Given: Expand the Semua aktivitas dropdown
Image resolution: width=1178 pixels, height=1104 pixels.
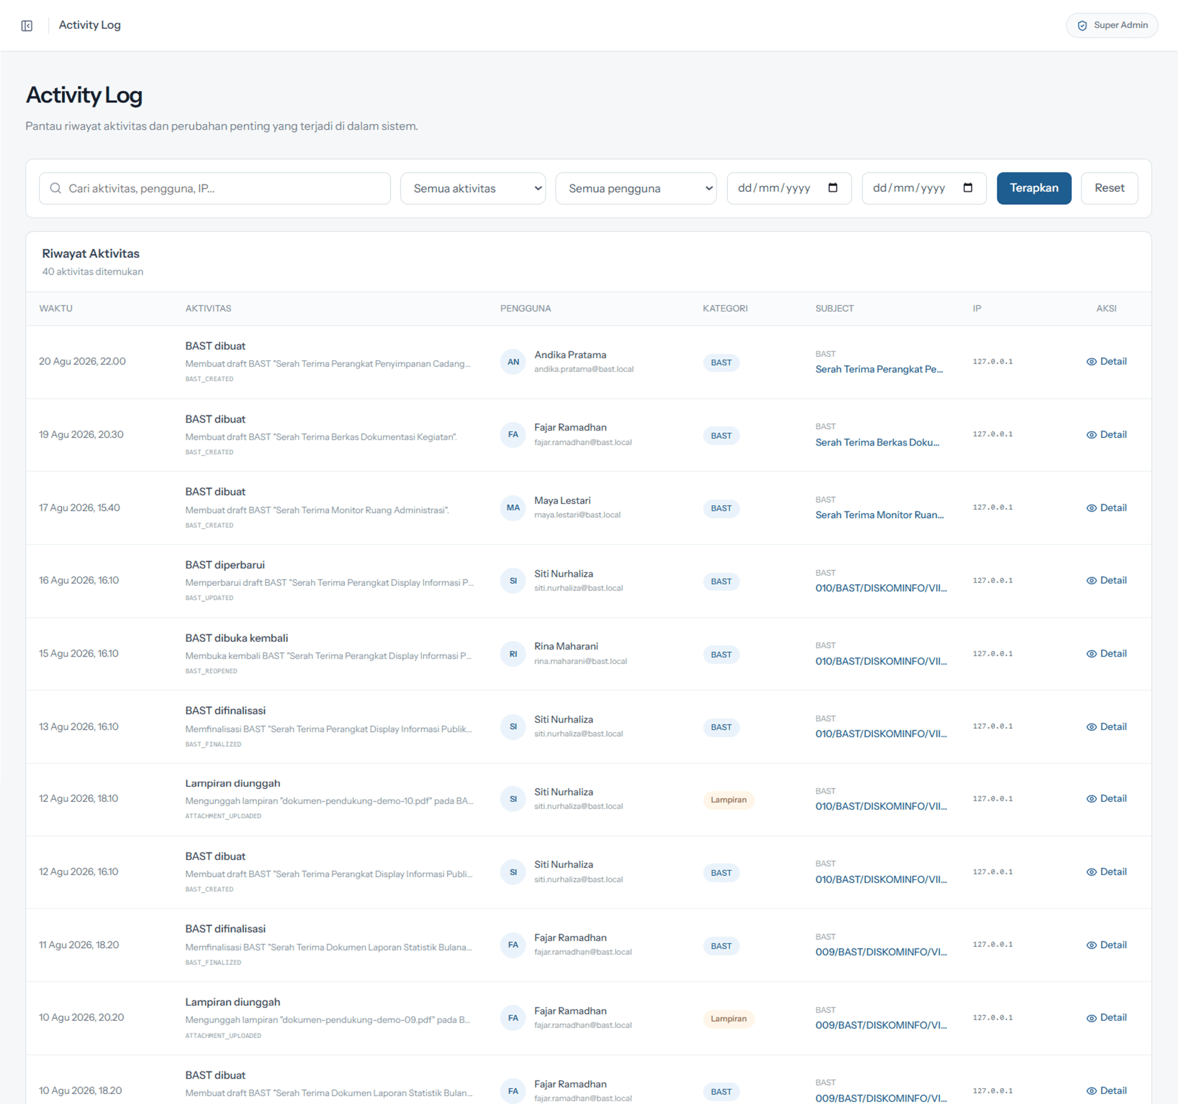Looking at the screenshot, I should [473, 188].
